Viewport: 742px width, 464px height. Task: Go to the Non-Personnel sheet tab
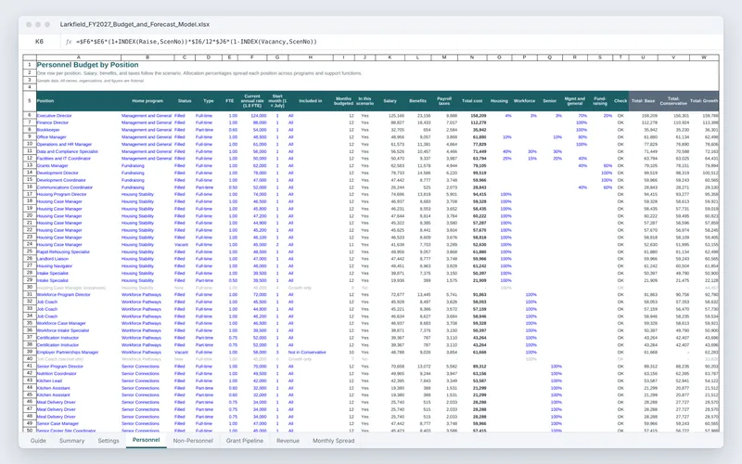tap(193, 440)
